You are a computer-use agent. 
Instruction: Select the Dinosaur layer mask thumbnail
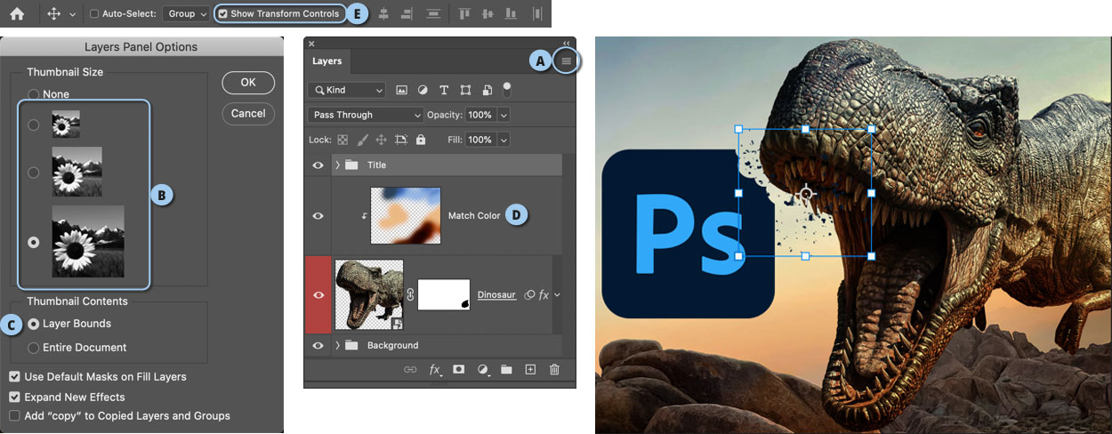click(x=444, y=294)
